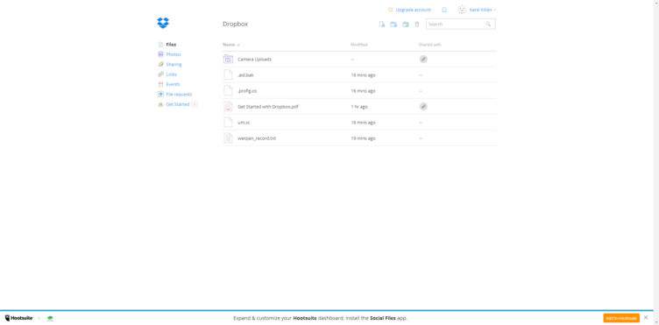This screenshot has width=659, height=325.
Task: Open the Events section
Action: pyautogui.click(x=173, y=84)
